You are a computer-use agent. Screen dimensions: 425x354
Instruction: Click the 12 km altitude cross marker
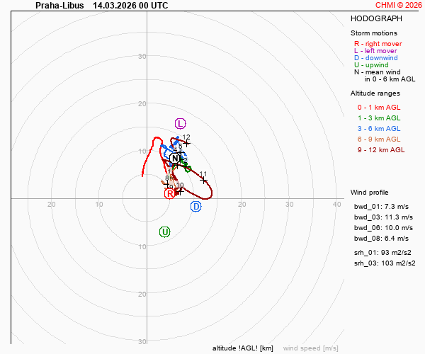coord(187,142)
